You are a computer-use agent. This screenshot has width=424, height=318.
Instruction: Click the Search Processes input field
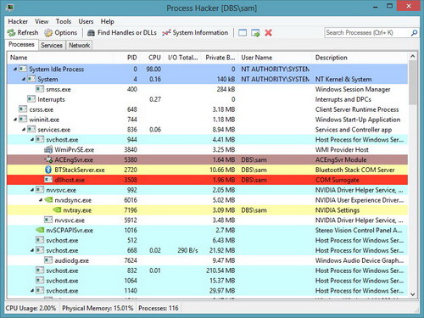(x=367, y=33)
